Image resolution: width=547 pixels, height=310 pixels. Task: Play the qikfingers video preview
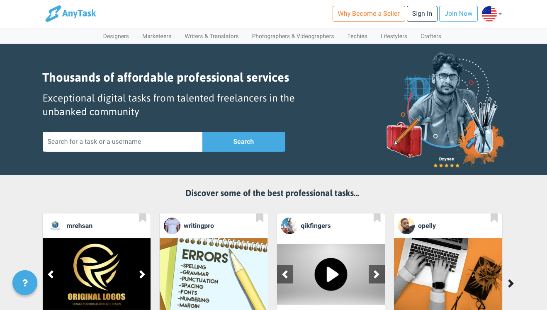coord(331,274)
